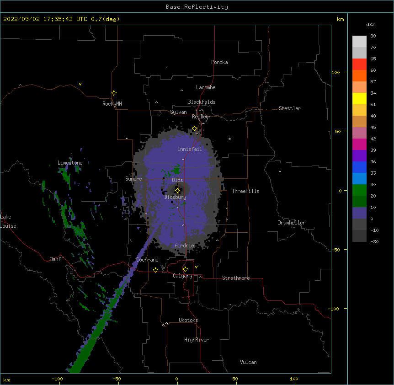Click the dBZ legend heading
This screenshot has height=385, width=394.
click(x=370, y=24)
